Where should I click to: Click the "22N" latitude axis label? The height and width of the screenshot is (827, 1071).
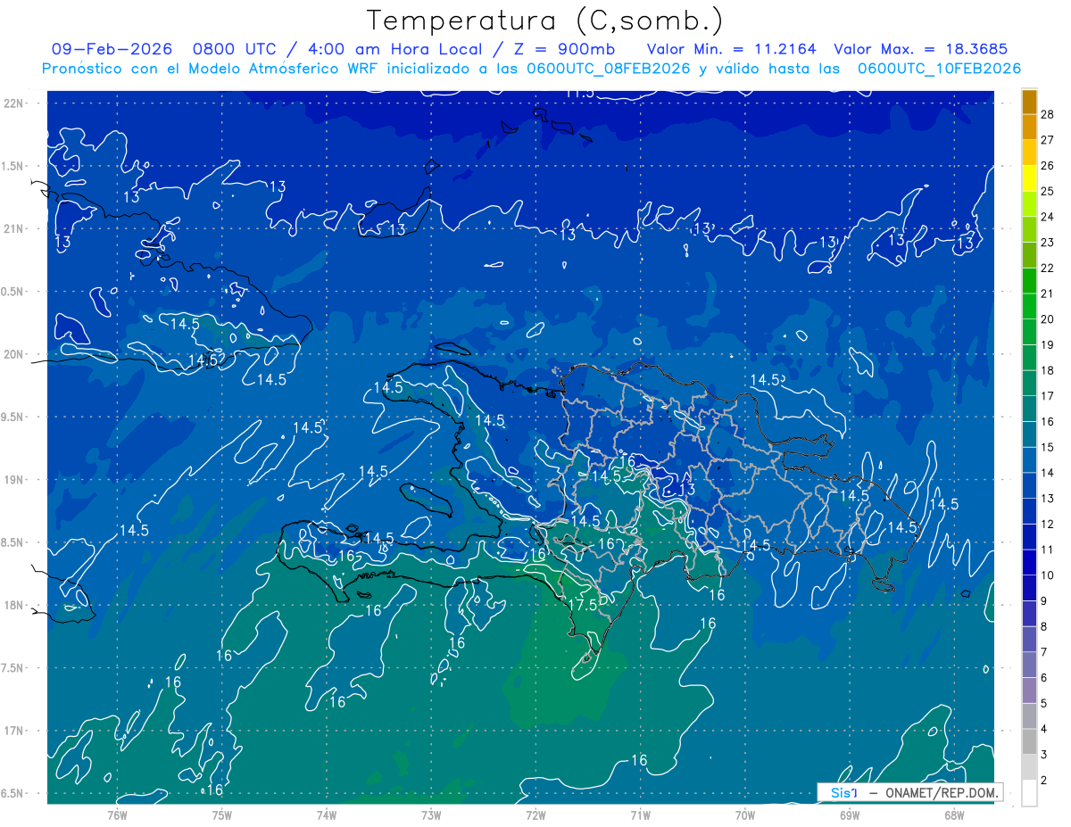pyautogui.click(x=13, y=103)
